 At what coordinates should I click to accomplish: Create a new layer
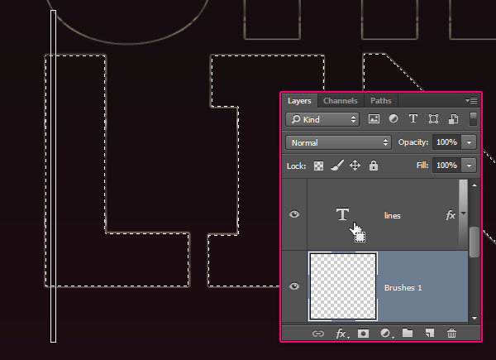[429, 334]
